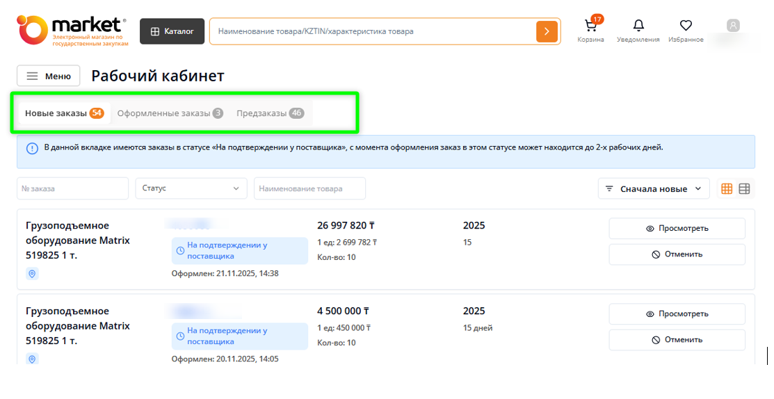This screenshot has height=399, width=774.
Task: Click location pin icon on second order
Action: coord(32,359)
